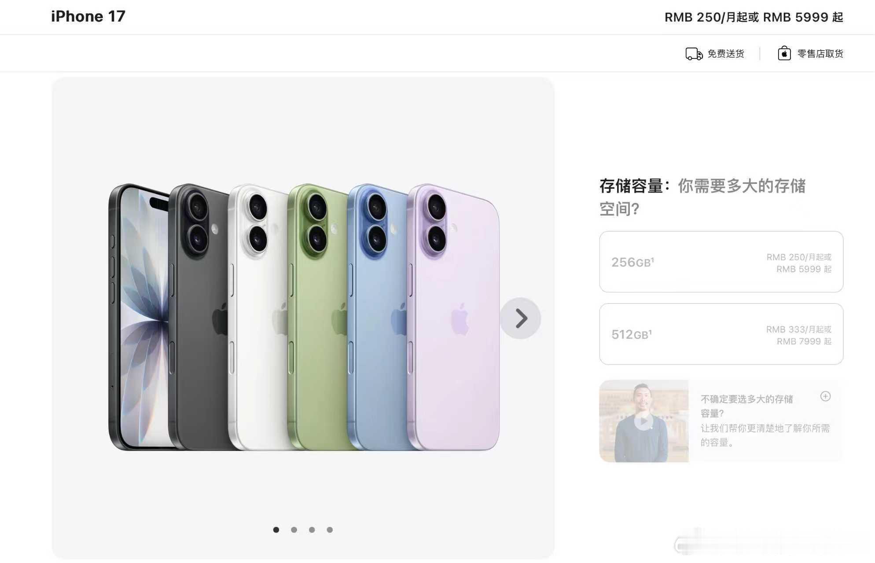Open the 免费送货 delivery link
875x563 pixels.
coord(725,54)
